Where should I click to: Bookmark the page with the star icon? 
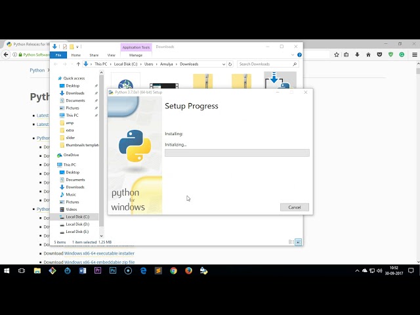(337, 54)
